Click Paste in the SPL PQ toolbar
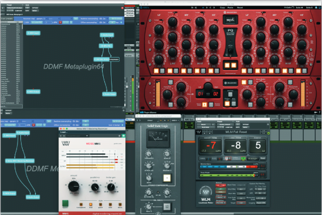Image resolution: width=322 pixels, height=215 pixels. 230,7
